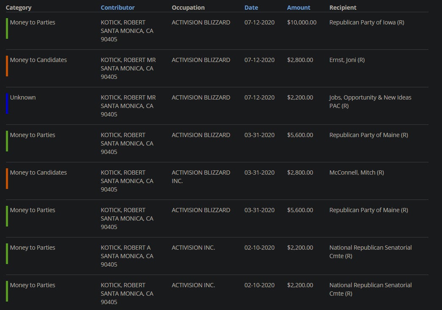
Task: Click blue color bar beside Unknown category
Action: (7, 103)
